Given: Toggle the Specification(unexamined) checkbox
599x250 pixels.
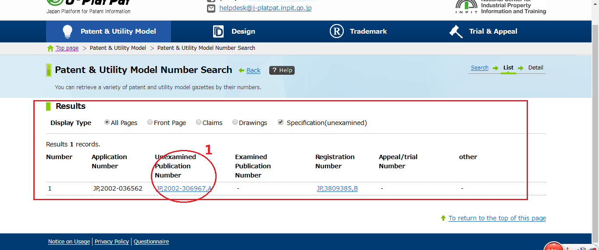Looking at the screenshot, I should 281,122.
